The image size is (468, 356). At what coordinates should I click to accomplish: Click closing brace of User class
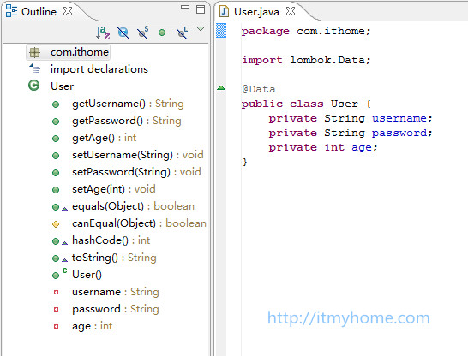[x=245, y=162]
